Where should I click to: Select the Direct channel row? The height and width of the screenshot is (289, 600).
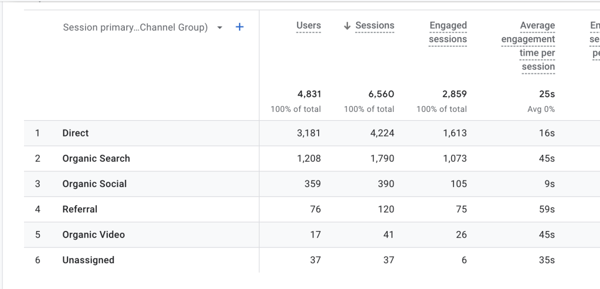click(x=76, y=133)
